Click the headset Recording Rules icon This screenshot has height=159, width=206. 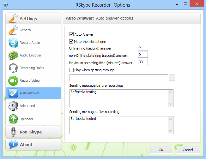coord(13,68)
